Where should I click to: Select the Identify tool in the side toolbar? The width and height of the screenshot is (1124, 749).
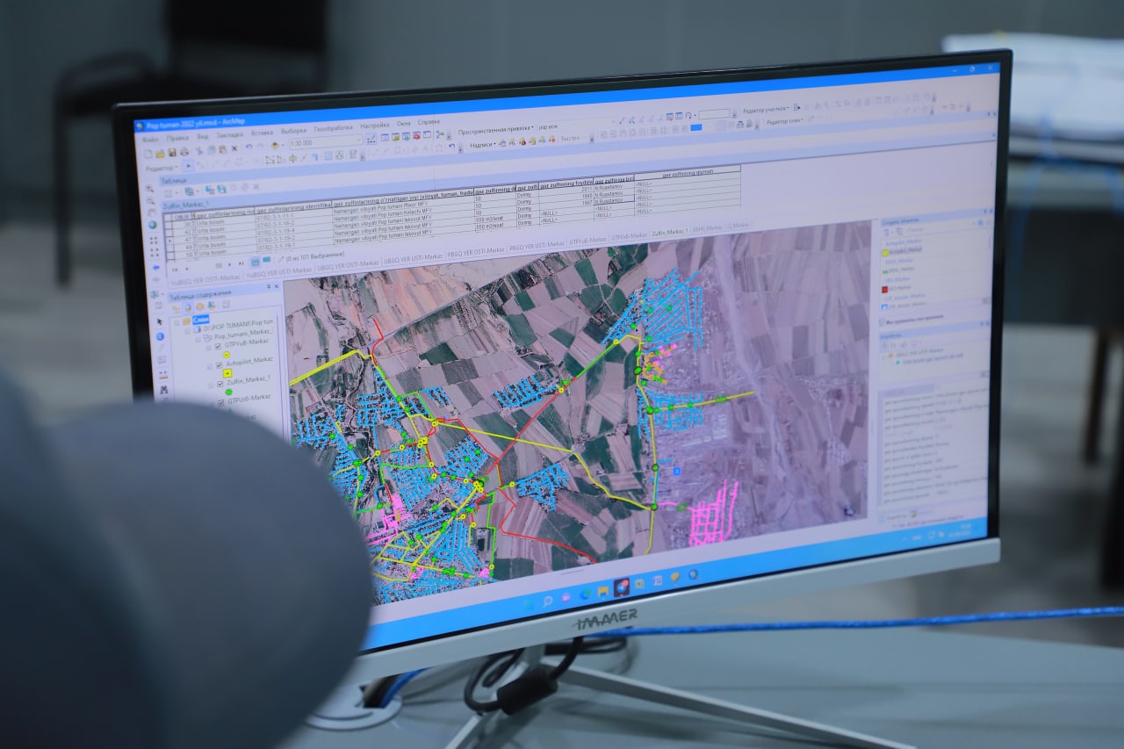click(x=160, y=336)
